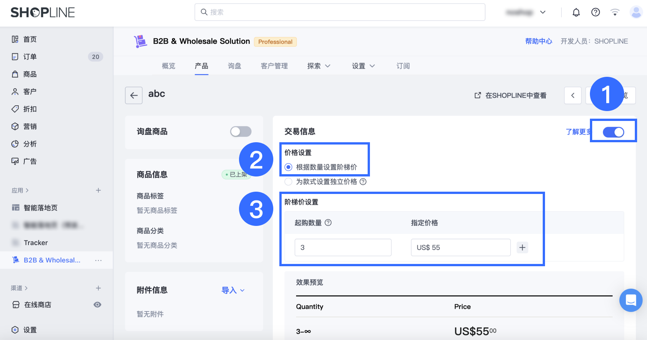The width and height of the screenshot is (647, 340).
Task: Add a new channel with plus icon
Action: point(98,288)
